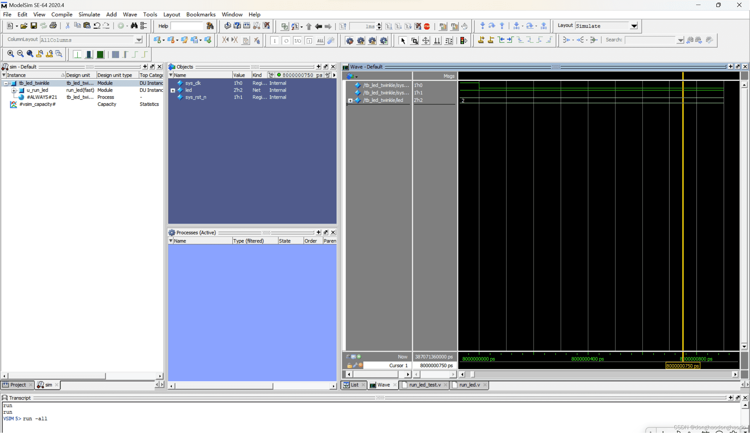Image resolution: width=750 pixels, height=433 pixels.
Task: Expand the led signal in the Objects panel
Action: [172, 90]
